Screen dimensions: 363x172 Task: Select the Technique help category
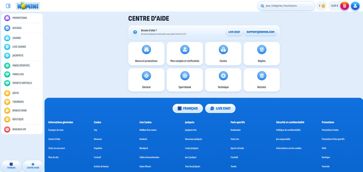[x=223, y=80]
